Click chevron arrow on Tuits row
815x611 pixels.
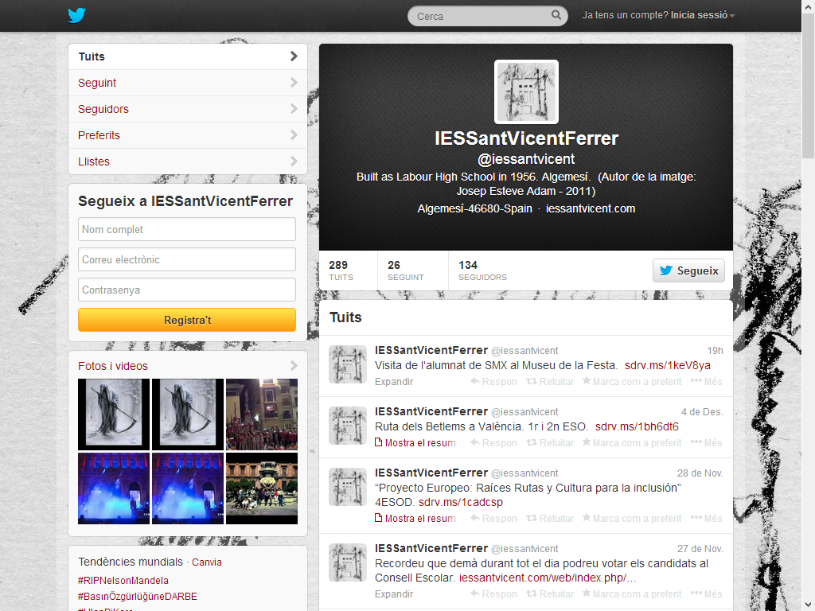pos(294,56)
